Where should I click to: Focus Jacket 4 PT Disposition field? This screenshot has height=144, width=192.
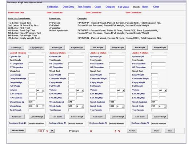point(158,64)
